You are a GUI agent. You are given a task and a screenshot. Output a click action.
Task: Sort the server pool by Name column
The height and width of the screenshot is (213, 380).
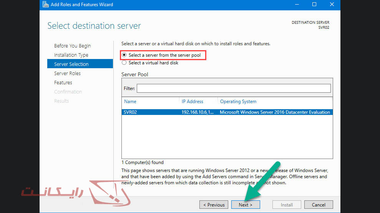tap(130, 102)
